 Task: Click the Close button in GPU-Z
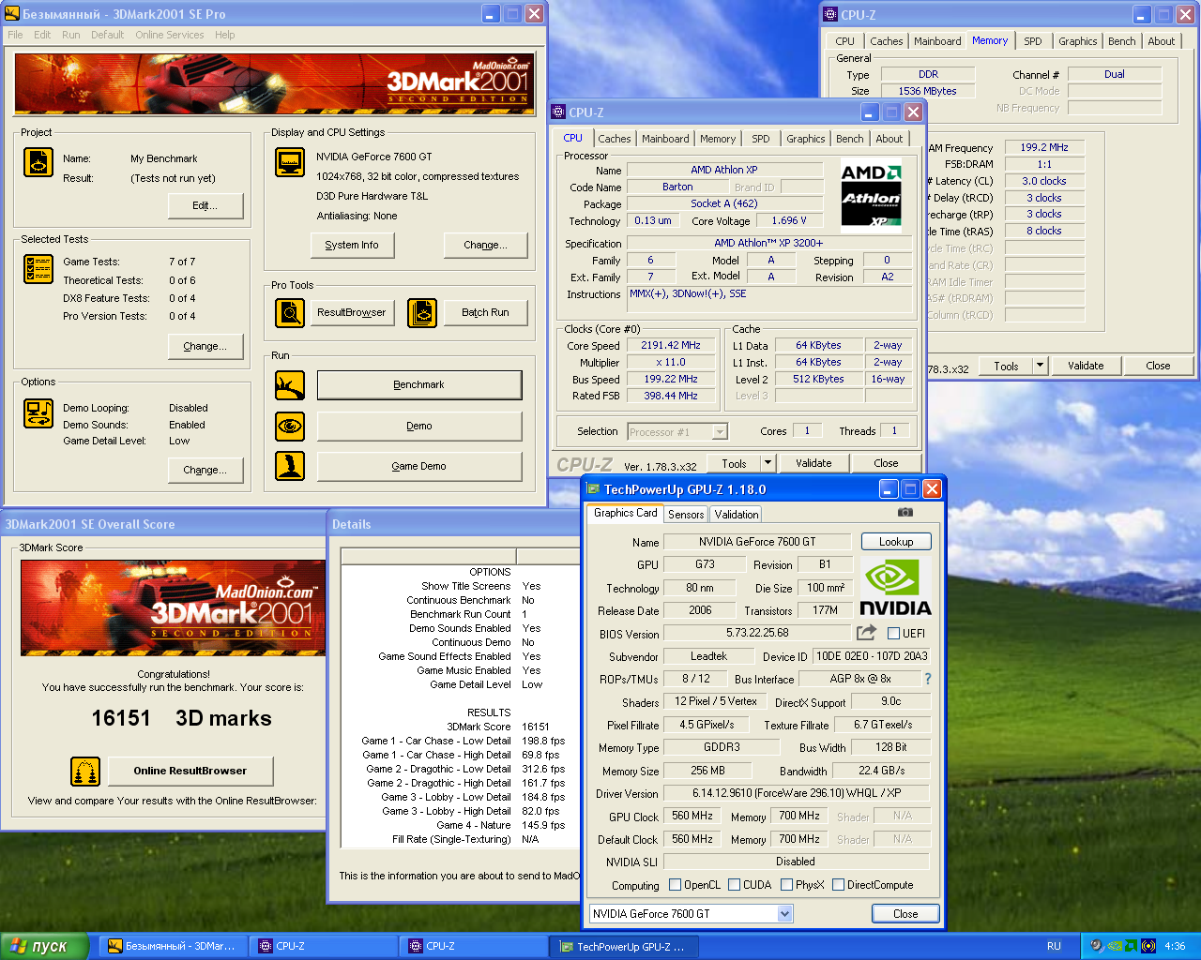[x=905, y=913]
